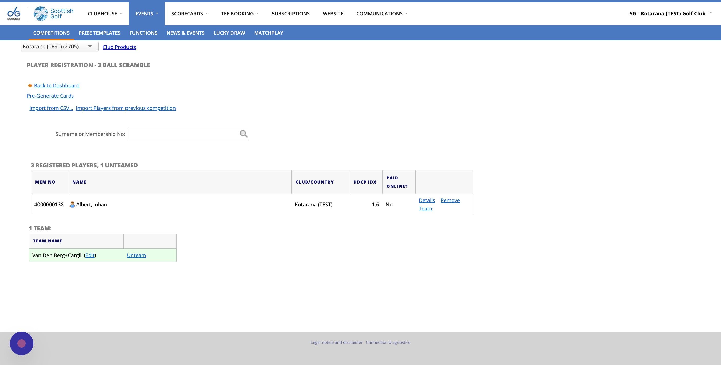
Task: Click the Scottish Golf logo
Action: click(53, 13)
